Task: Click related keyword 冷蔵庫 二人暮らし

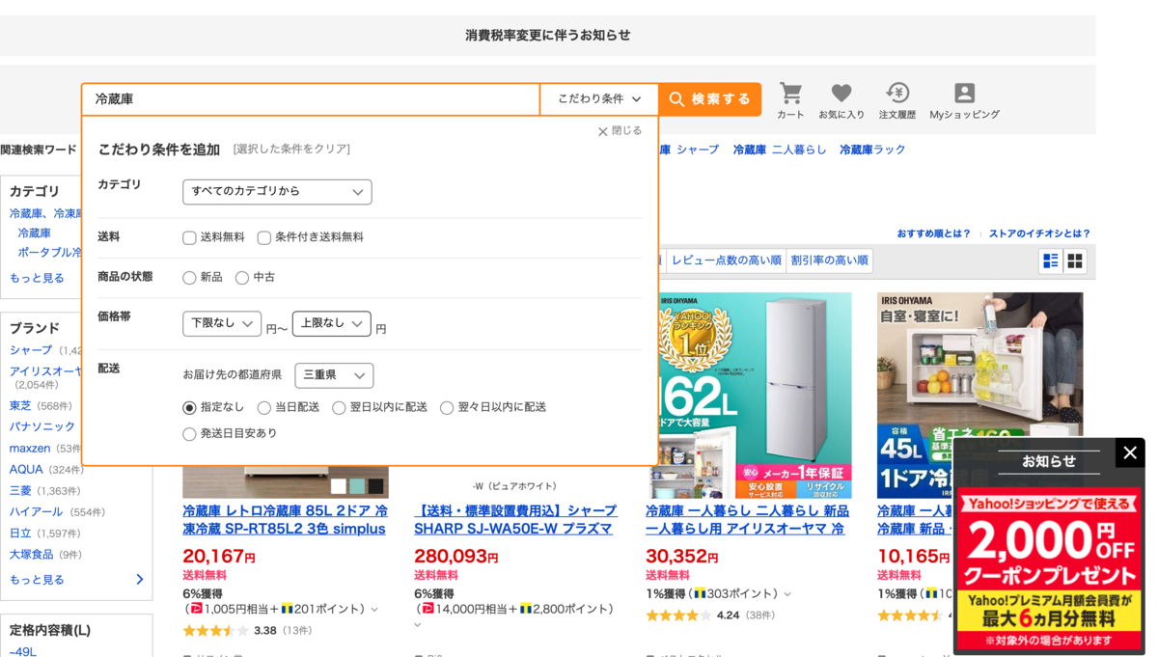Action: (x=780, y=150)
